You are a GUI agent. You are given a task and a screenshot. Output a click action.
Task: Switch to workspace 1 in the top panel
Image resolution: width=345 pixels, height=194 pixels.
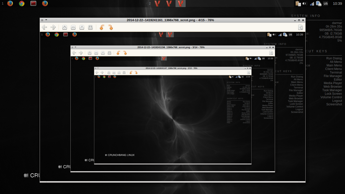[3, 4]
